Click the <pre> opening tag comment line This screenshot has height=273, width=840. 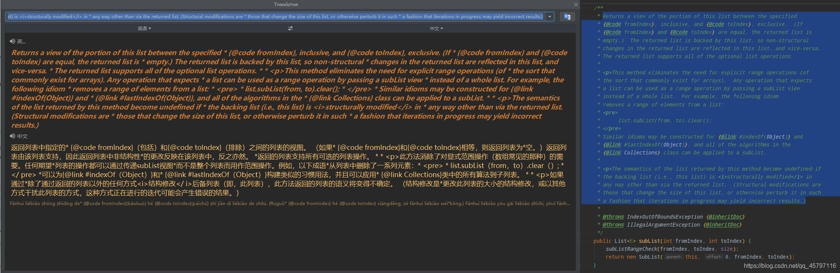[x=610, y=113]
